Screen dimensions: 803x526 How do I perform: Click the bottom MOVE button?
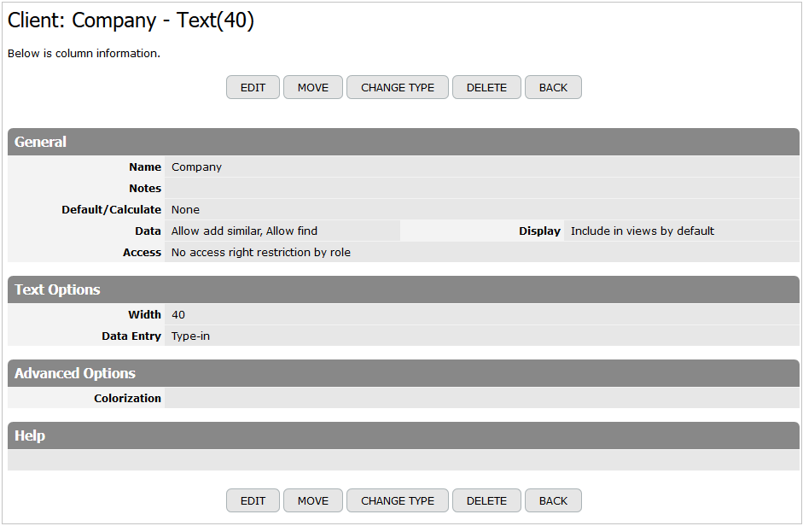click(x=313, y=500)
